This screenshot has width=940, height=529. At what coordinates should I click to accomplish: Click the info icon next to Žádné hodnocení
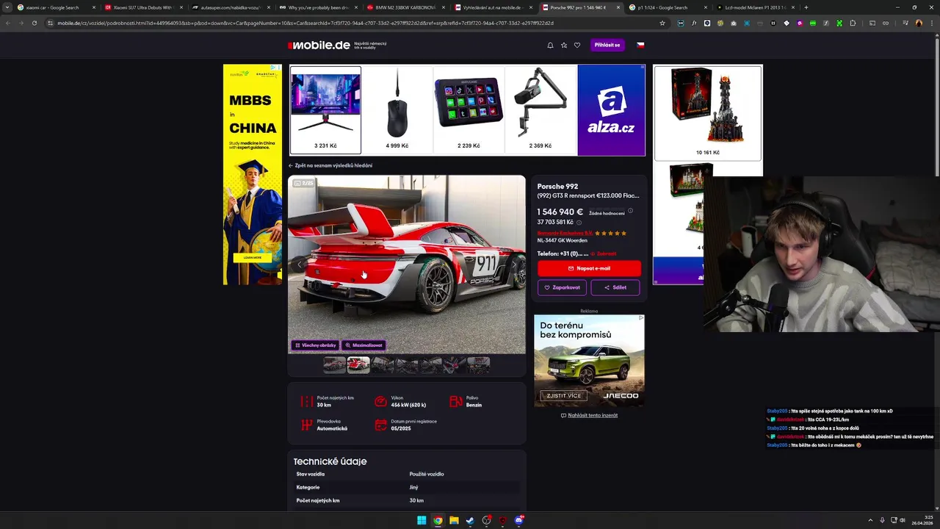click(630, 211)
